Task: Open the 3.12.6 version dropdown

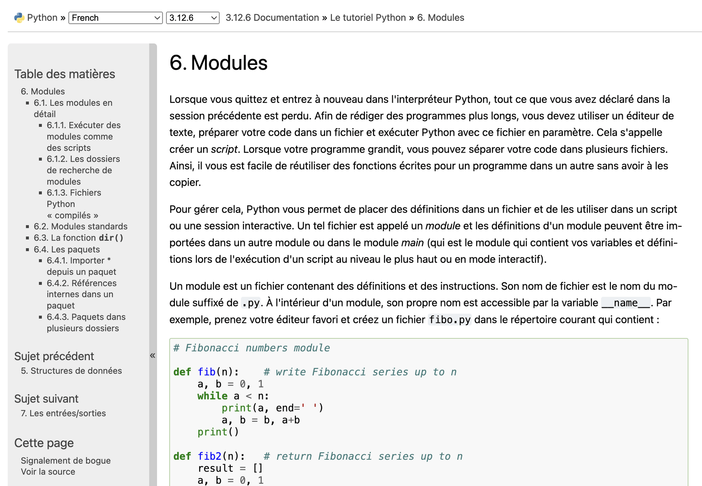Action: (x=193, y=18)
